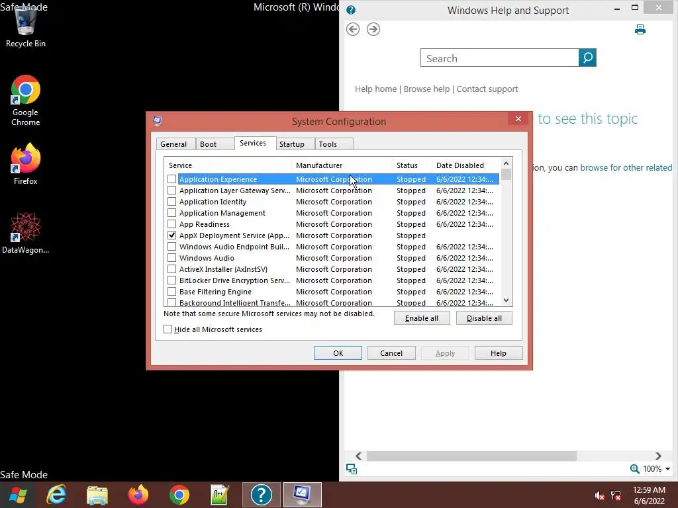678x508 pixels.
Task: Enable the BitLocker Drive Encryption Service checkbox
Action: (171, 280)
